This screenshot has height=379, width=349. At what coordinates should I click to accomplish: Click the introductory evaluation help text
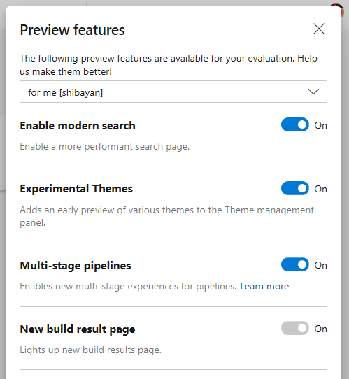[169, 65]
